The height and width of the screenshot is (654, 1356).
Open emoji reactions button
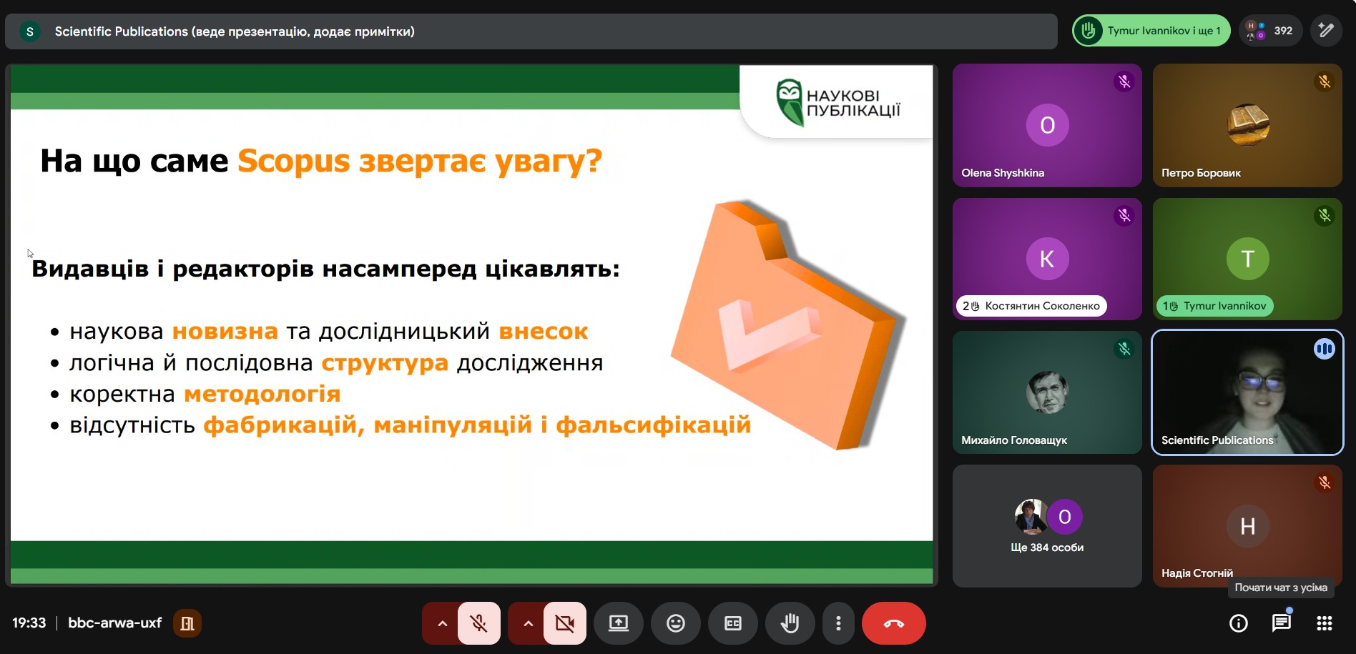tap(675, 623)
